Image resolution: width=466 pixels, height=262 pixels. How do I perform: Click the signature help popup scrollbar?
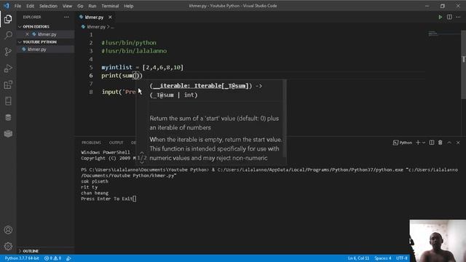point(285,118)
